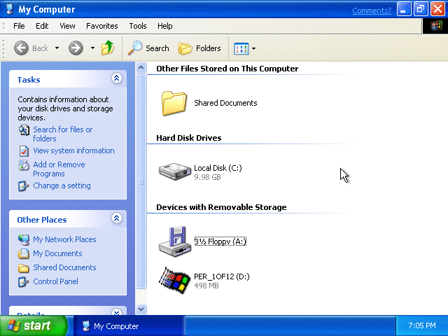Open the View menu
The width and height of the screenshot is (448, 336).
[x=67, y=26]
